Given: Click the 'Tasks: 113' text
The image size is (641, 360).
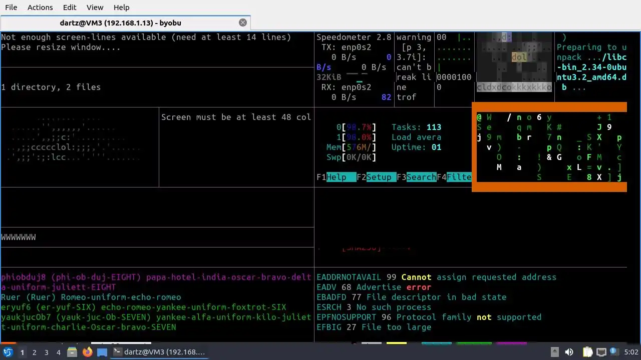Looking at the screenshot, I should [416, 127].
